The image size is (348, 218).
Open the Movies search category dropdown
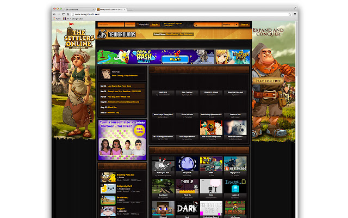pyautogui.click(x=230, y=24)
